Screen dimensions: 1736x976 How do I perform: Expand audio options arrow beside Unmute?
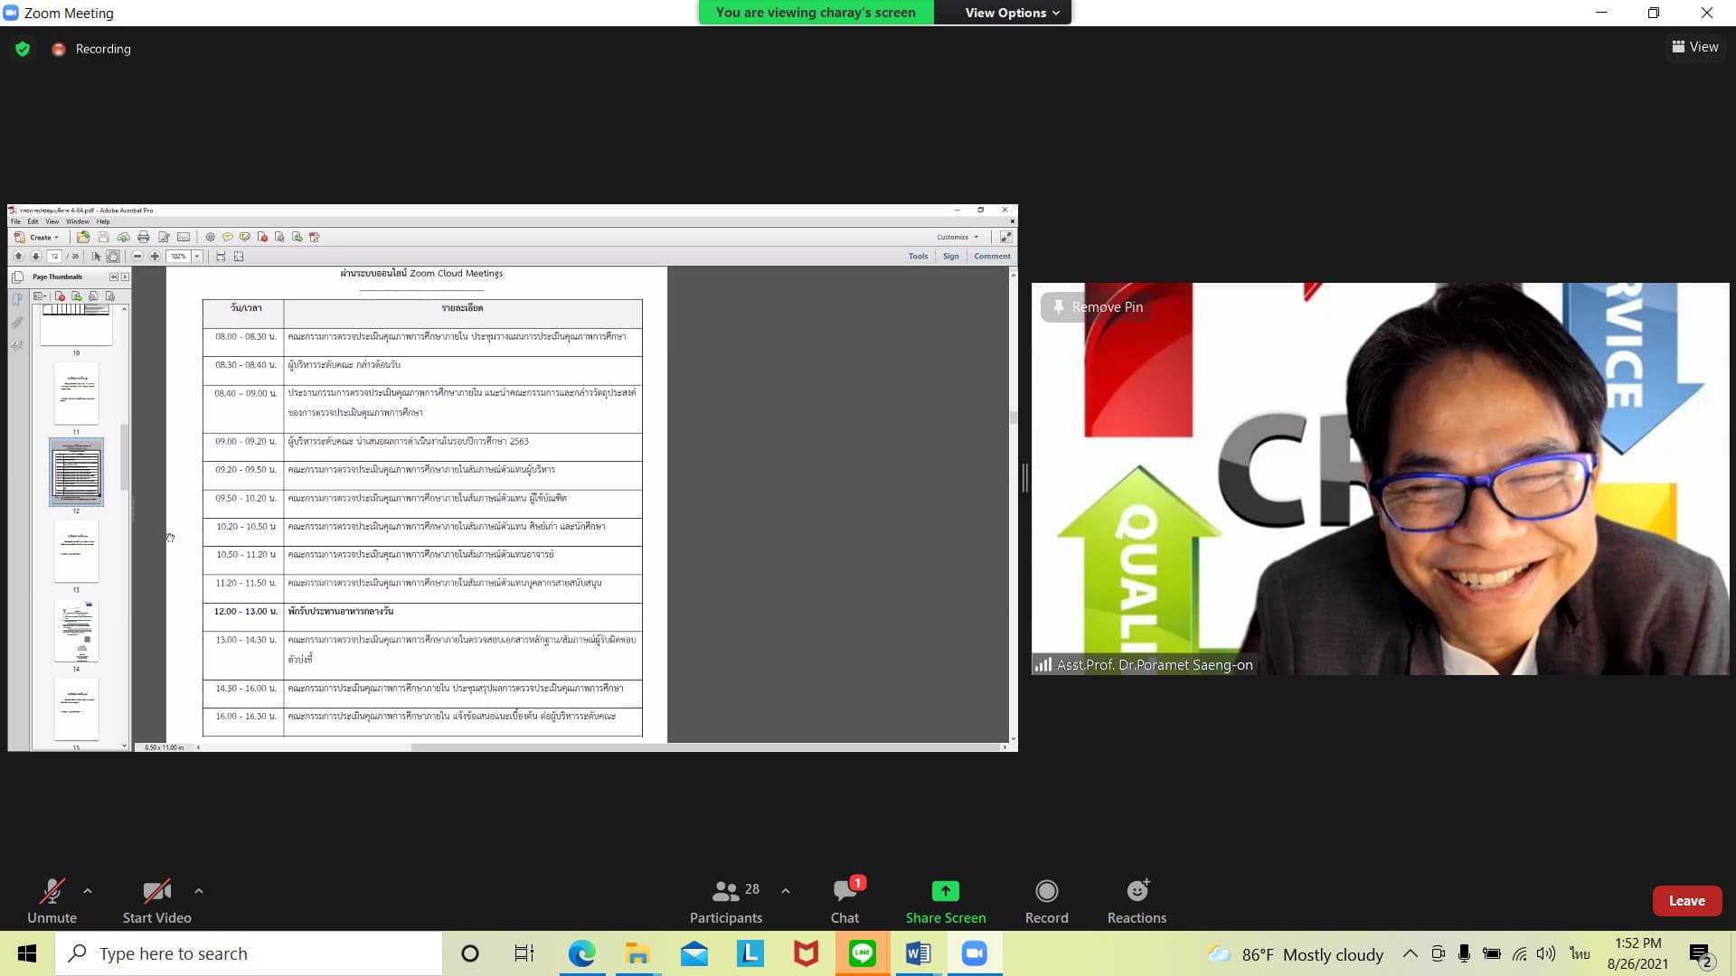click(x=88, y=891)
